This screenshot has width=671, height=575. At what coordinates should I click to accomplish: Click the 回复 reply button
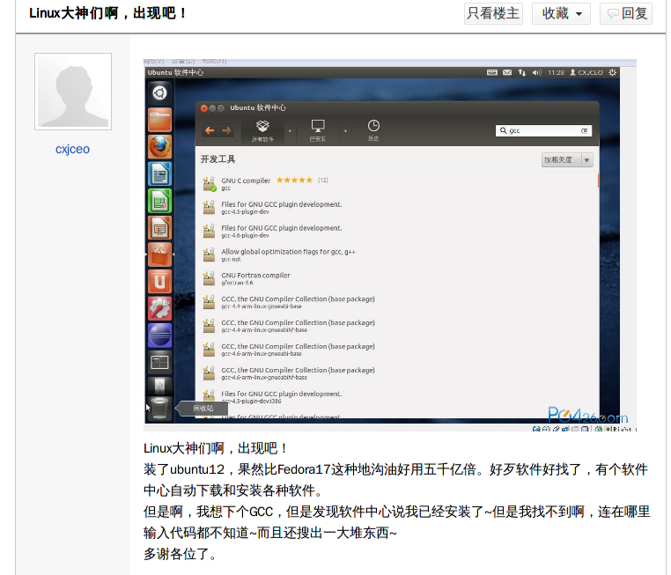pyautogui.click(x=626, y=13)
